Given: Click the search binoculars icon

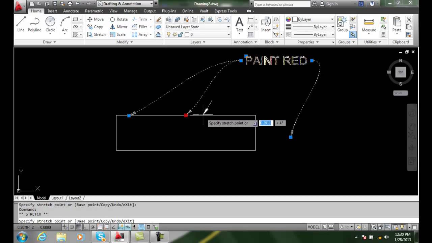Looking at the screenshot, I should (x=315, y=4).
